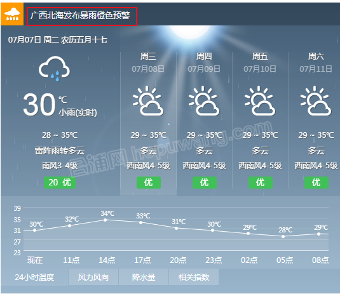Viewport: 340px width, 294px height.
Task: Click the 39 y-axis value on chart
Action: (17, 208)
